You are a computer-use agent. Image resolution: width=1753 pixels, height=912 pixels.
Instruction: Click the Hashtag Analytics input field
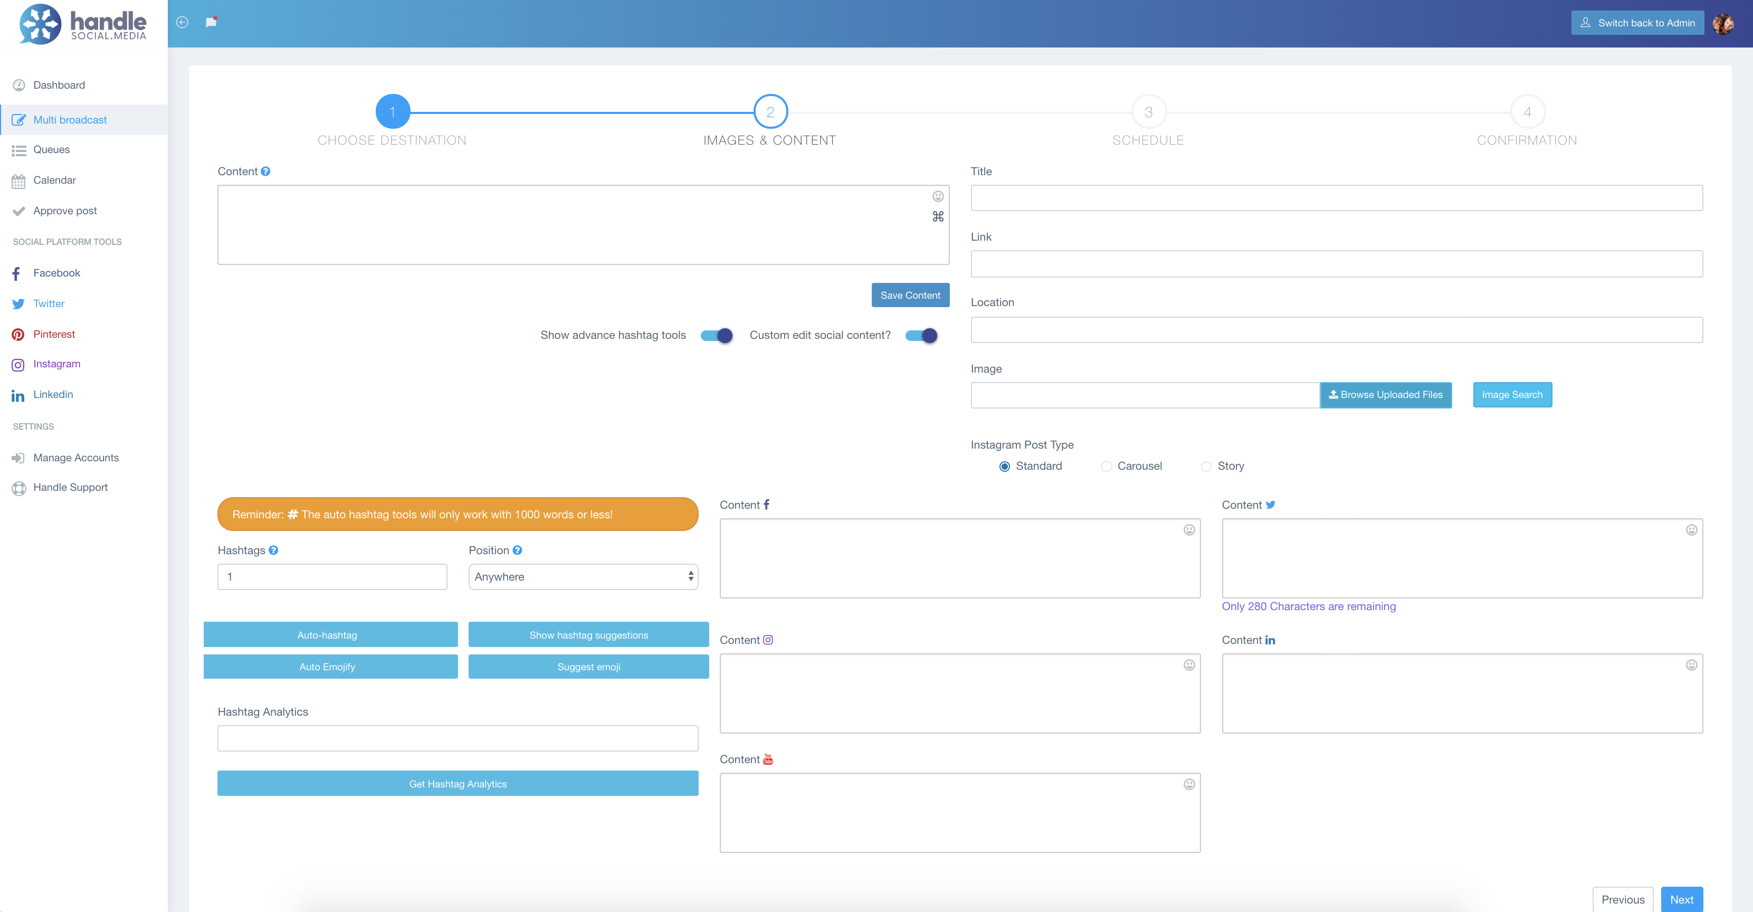pyautogui.click(x=458, y=738)
